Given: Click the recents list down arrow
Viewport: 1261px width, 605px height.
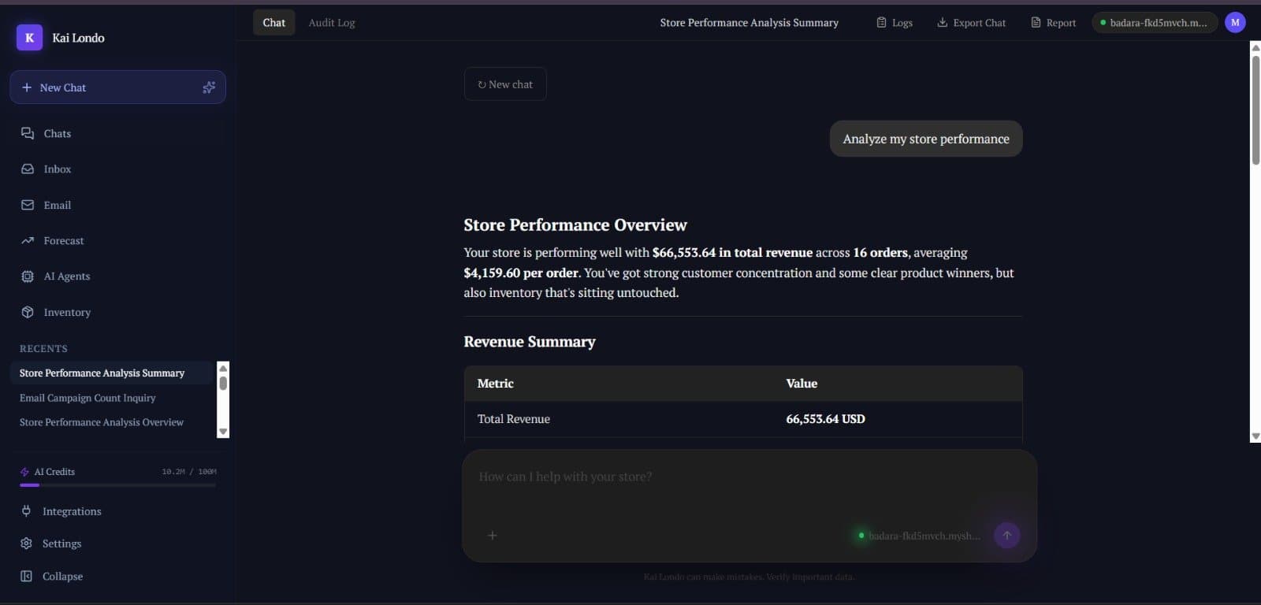Looking at the screenshot, I should (x=223, y=431).
